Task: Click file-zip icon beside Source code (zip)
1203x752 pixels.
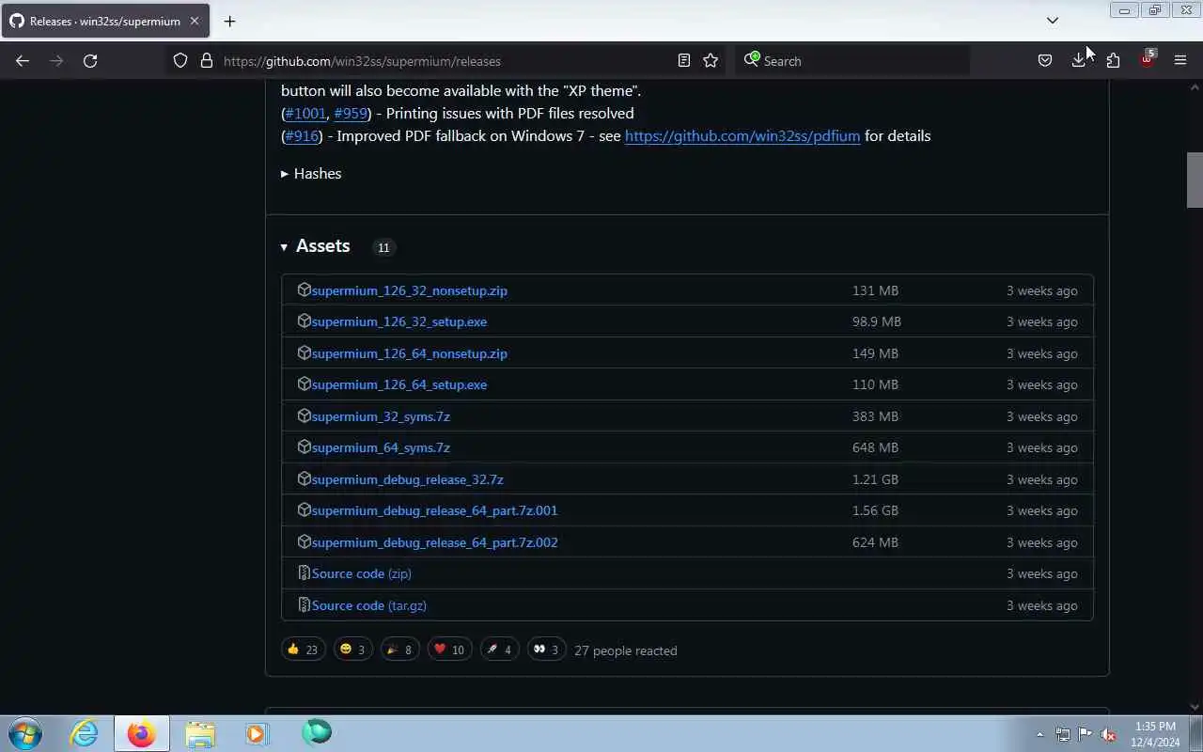Action: coord(304,572)
